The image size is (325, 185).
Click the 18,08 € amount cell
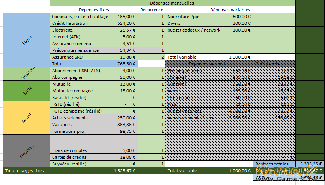[x=124, y=157]
